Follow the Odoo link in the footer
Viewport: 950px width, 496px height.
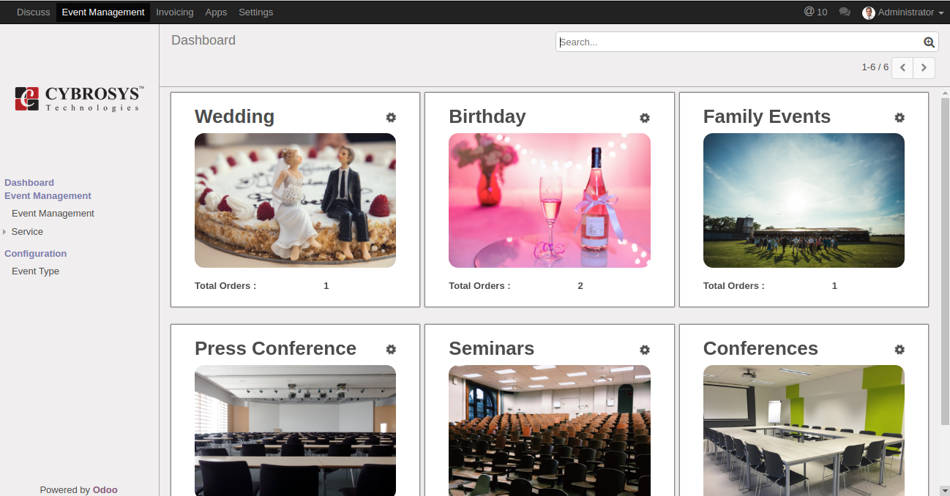tap(105, 490)
